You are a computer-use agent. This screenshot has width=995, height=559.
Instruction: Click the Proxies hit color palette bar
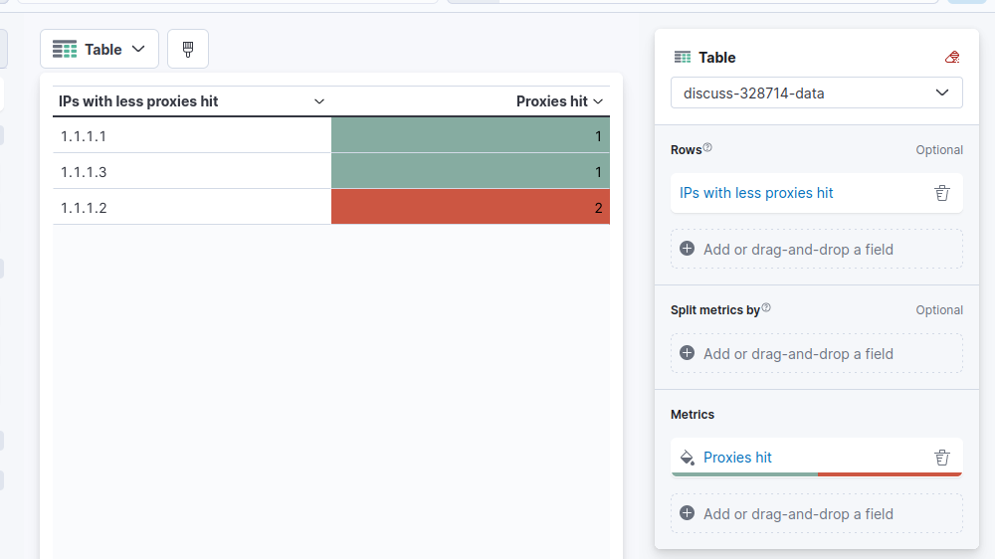pos(816,474)
